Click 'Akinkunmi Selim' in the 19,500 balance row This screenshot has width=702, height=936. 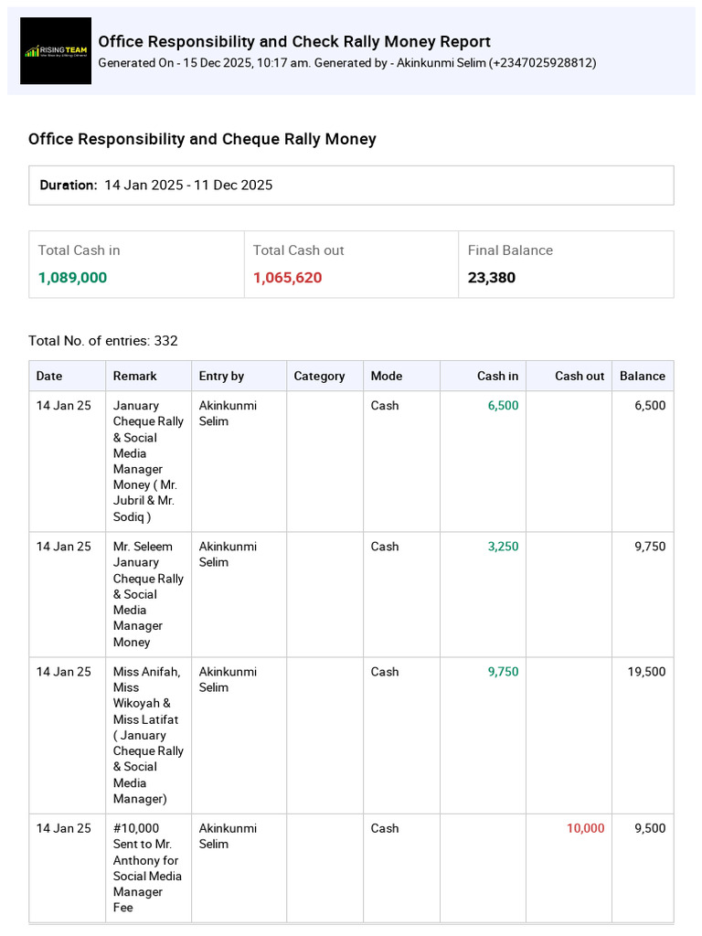coord(228,679)
